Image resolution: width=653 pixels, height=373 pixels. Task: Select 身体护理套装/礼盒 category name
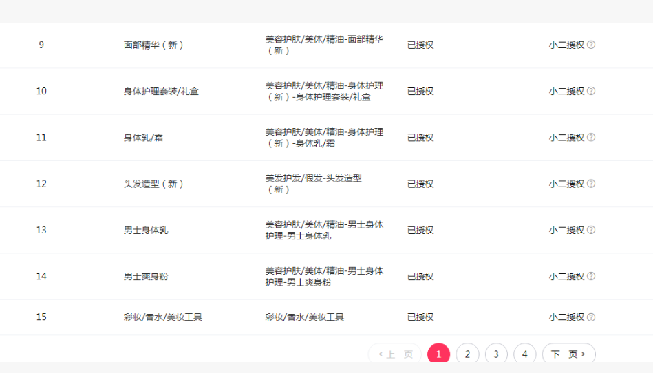[x=161, y=91]
